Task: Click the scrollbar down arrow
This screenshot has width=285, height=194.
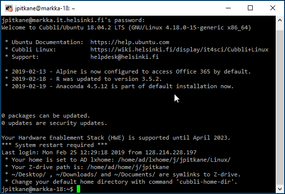Action: point(280,189)
